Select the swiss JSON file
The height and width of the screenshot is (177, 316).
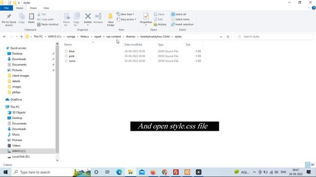[x=72, y=61]
